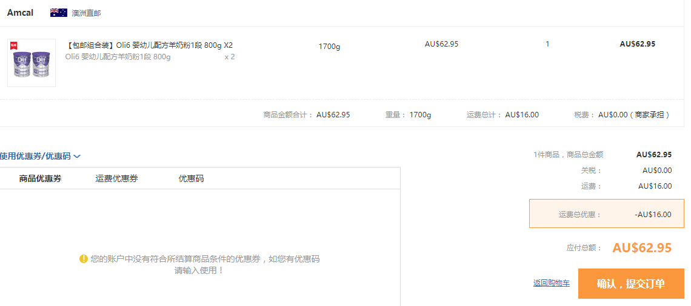Click sub-item text Oli6 婴幼儿配方羊奶粉1段 800g
Image resolution: width=691 pixels, height=306 pixels.
pyautogui.click(x=118, y=57)
